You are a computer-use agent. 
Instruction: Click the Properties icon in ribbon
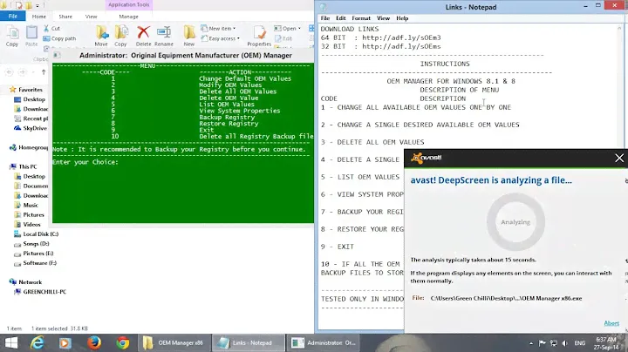point(259,36)
